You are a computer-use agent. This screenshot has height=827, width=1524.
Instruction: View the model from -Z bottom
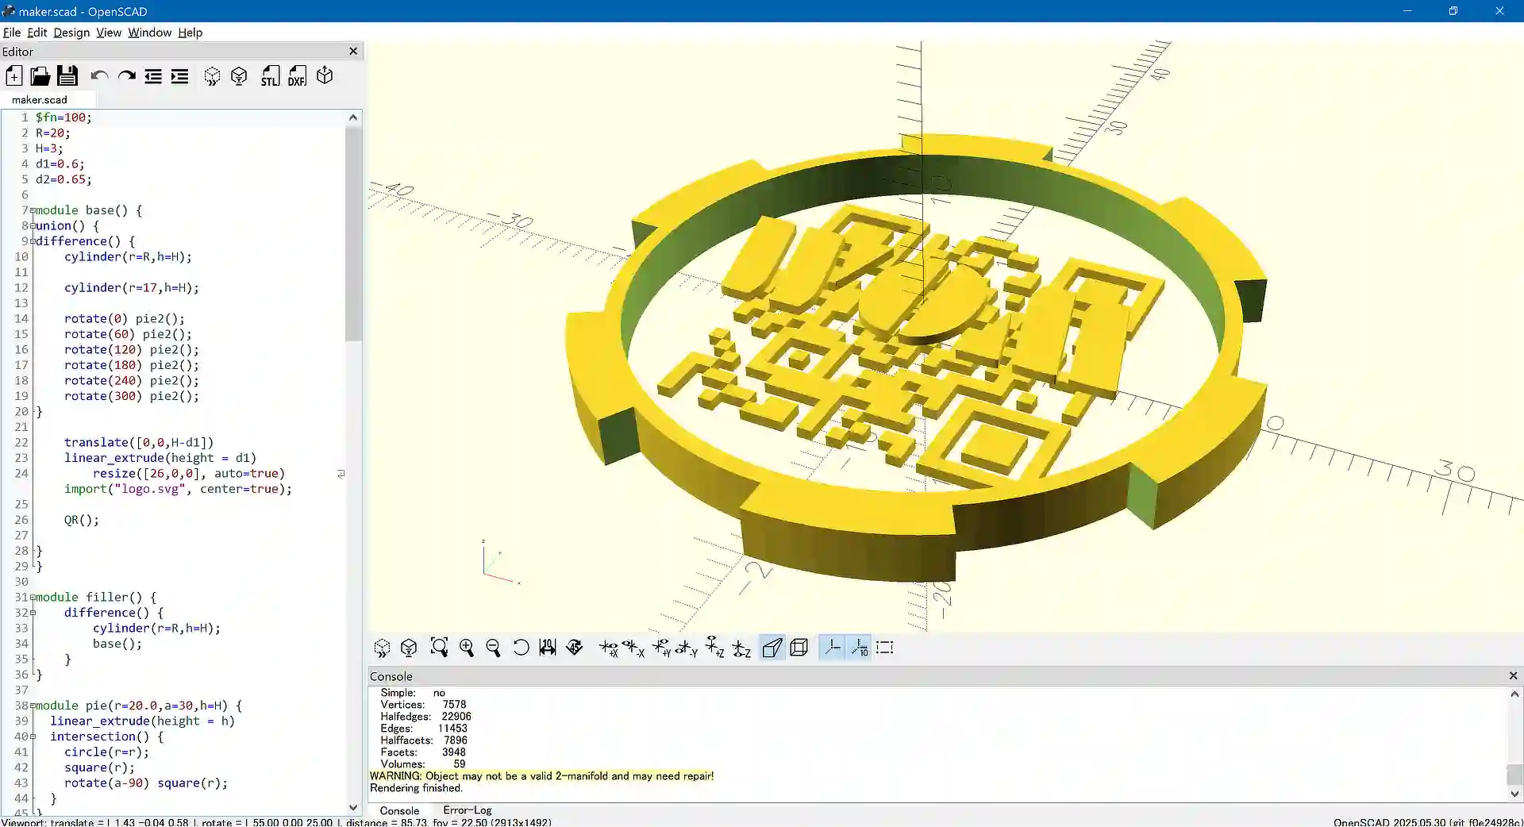(742, 648)
